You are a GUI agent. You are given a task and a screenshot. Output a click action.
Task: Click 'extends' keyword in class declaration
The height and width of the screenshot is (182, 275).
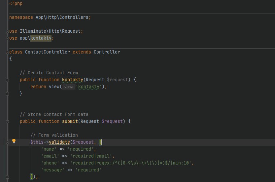(x=82, y=52)
